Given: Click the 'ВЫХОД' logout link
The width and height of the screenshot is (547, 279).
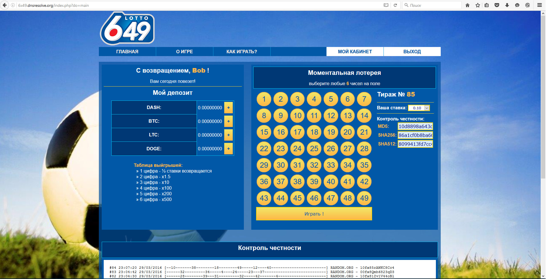Looking at the screenshot, I should (x=412, y=52).
